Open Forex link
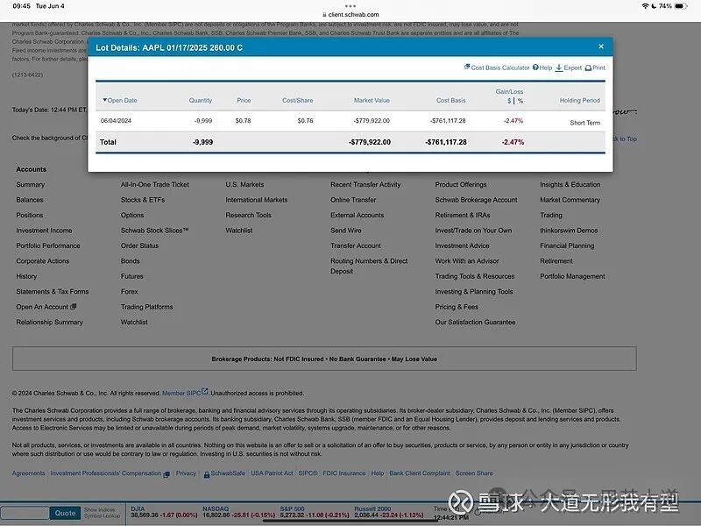The height and width of the screenshot is (526, 701). (x=129, y=291)
